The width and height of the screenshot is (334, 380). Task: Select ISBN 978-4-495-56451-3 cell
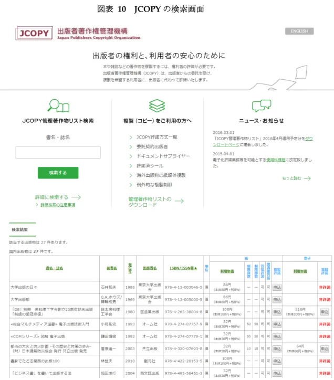click(183, 374)
